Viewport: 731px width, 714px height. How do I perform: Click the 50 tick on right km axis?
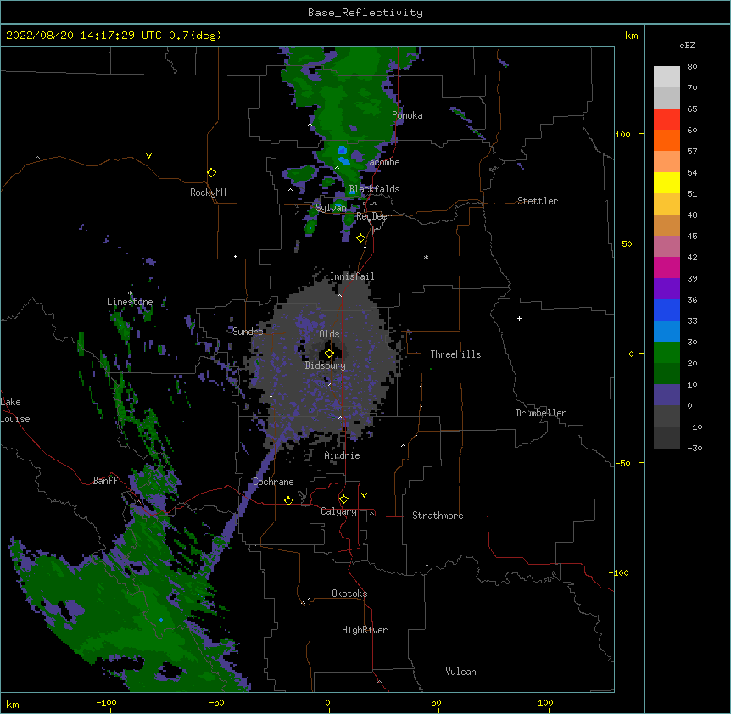click(627, 243)
